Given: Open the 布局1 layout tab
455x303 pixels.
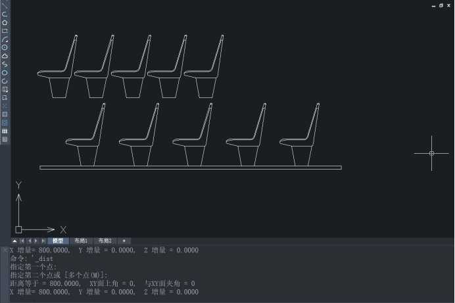Looking at the screenshot, I should point(81,241).
